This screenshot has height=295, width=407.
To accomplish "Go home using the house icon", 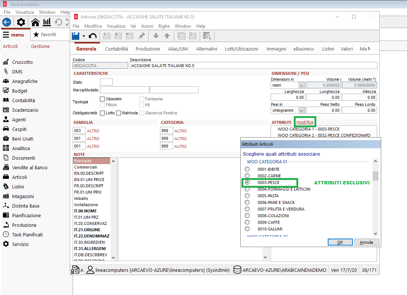I will tap(35, 22).
